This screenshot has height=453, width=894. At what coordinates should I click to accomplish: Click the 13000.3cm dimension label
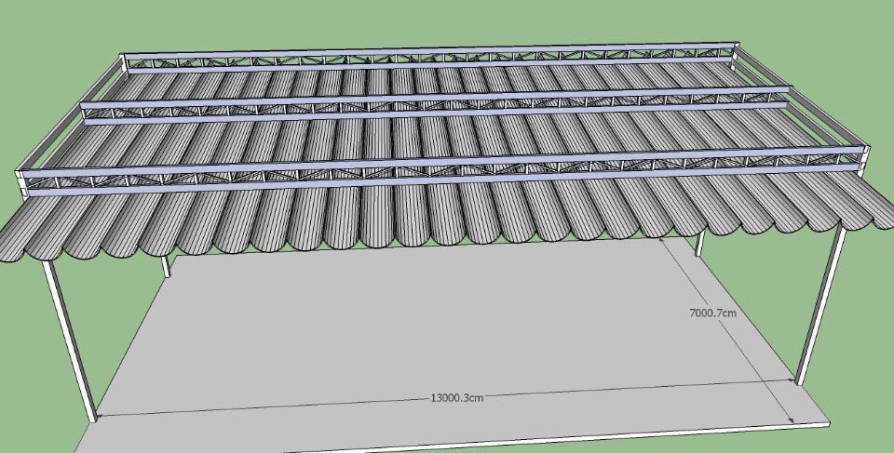pyautogui.click(x=456, y=398)
